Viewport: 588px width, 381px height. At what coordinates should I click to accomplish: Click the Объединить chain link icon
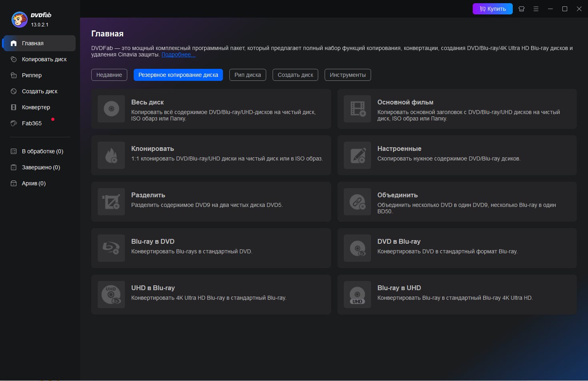(x=357, y=202)
